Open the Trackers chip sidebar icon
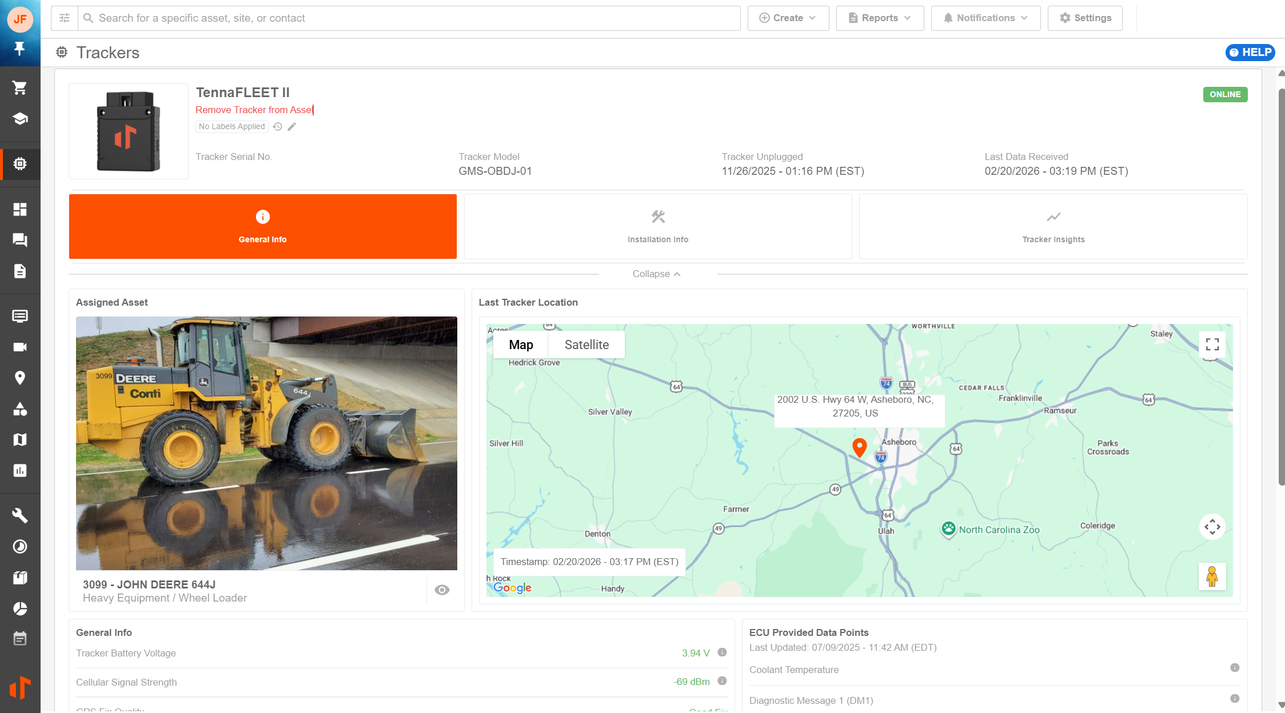 tap(20, 164)
